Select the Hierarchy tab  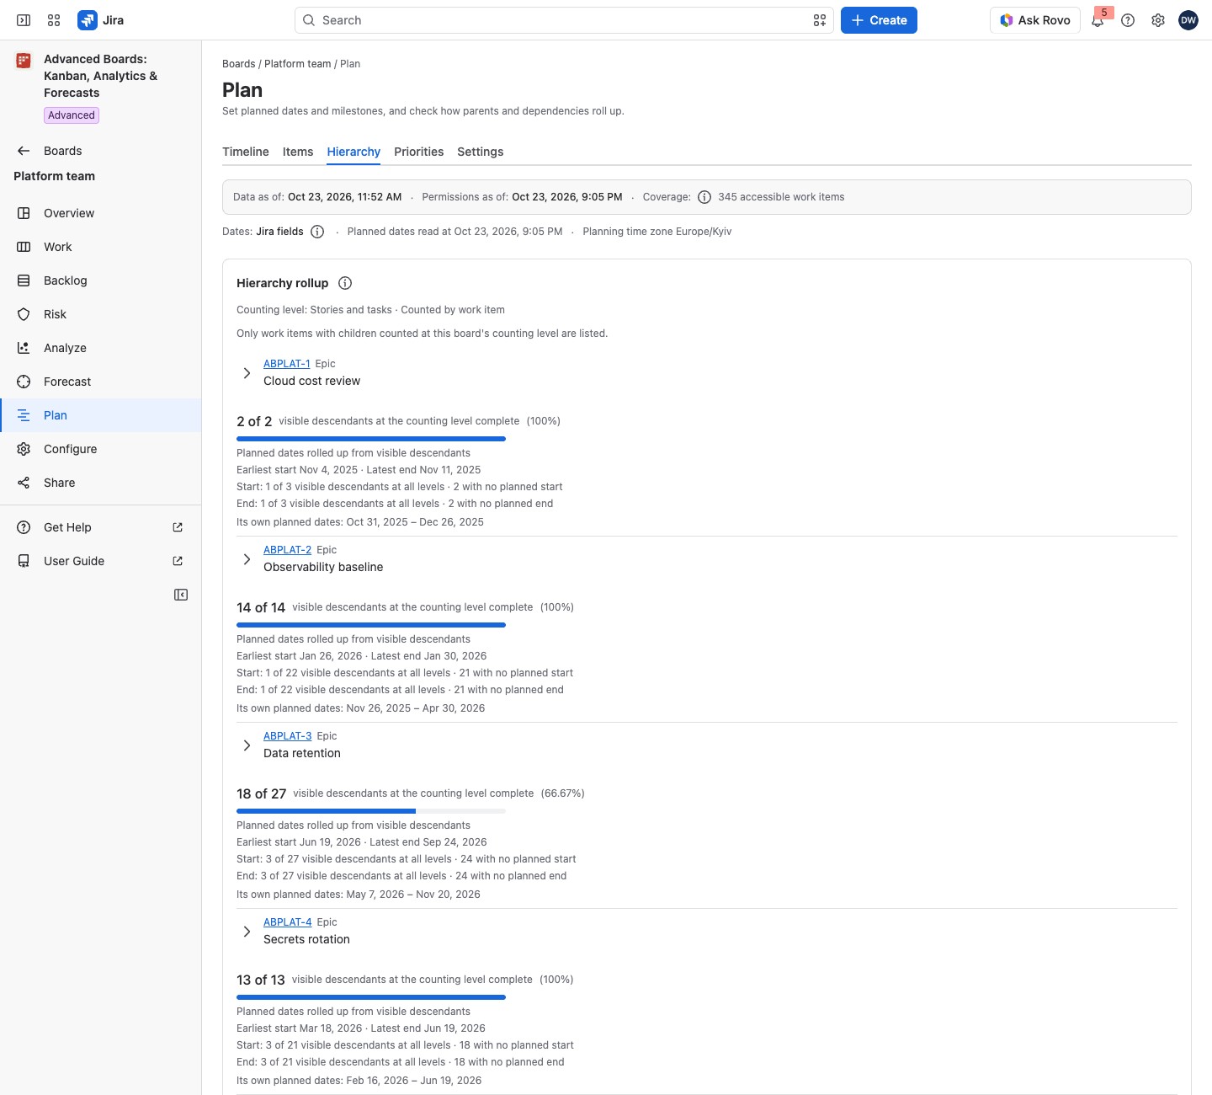pyautogui.click(x=353, y=152)
